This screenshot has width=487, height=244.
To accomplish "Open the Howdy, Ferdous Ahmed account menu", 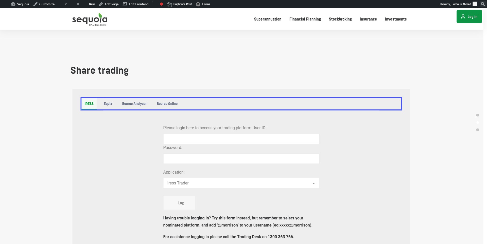I will point(455,4).
